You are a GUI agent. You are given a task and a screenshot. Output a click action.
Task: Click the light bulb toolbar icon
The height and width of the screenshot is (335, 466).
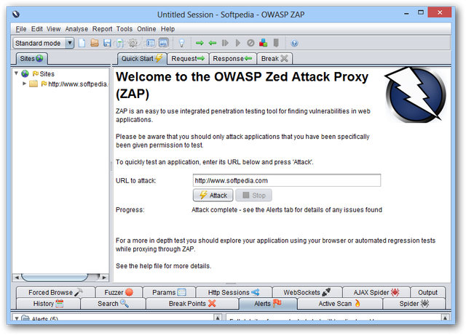tap(182, 44)
